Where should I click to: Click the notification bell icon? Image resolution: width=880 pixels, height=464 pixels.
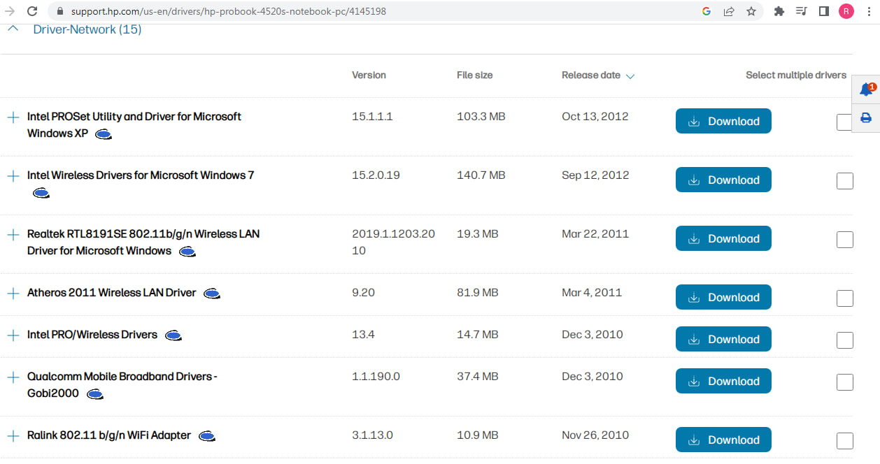coord(866,89)
